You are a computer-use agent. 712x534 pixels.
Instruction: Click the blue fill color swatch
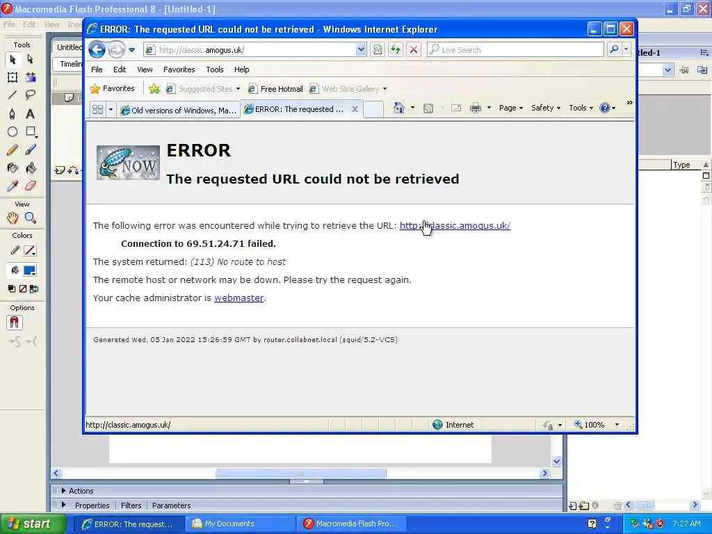click(29, 270)
